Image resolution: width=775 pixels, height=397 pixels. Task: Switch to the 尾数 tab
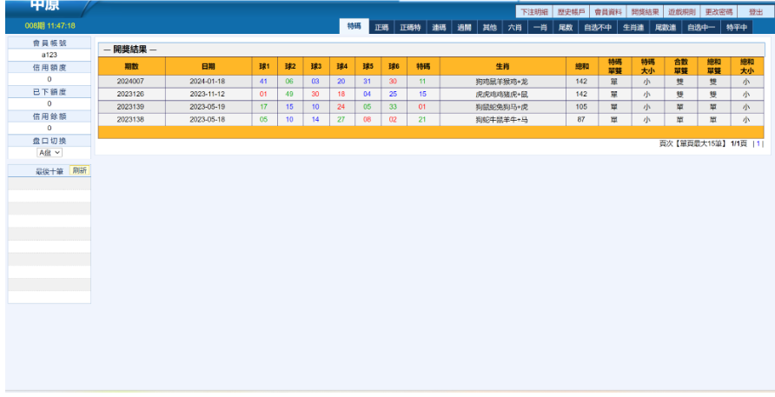(x=566, y=28)
